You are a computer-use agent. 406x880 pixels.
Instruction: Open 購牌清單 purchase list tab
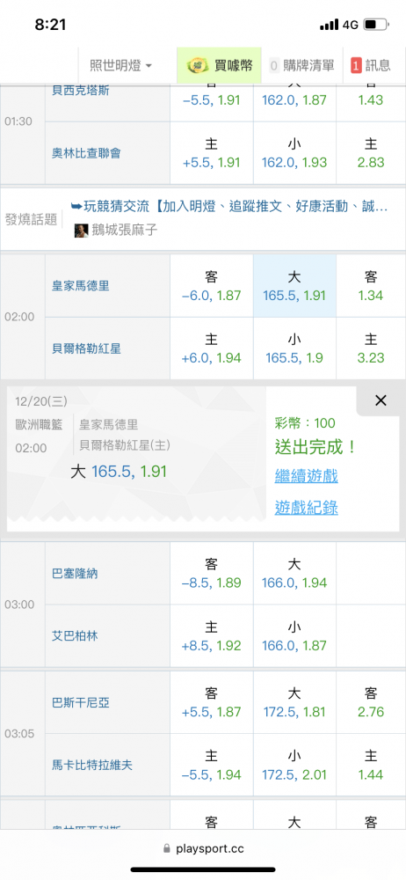pyautogui.click(x=302, y=66)
